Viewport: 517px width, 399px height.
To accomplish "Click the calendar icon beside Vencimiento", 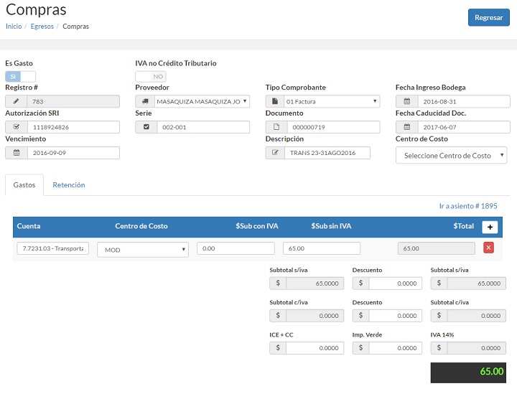I will (16, 153).
